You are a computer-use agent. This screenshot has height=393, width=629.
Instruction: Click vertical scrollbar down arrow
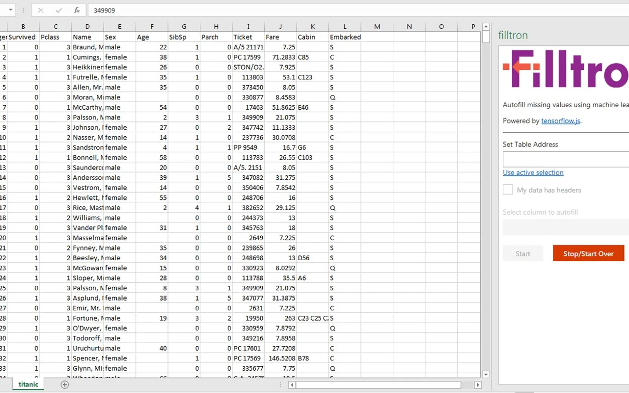pos(486,375)
